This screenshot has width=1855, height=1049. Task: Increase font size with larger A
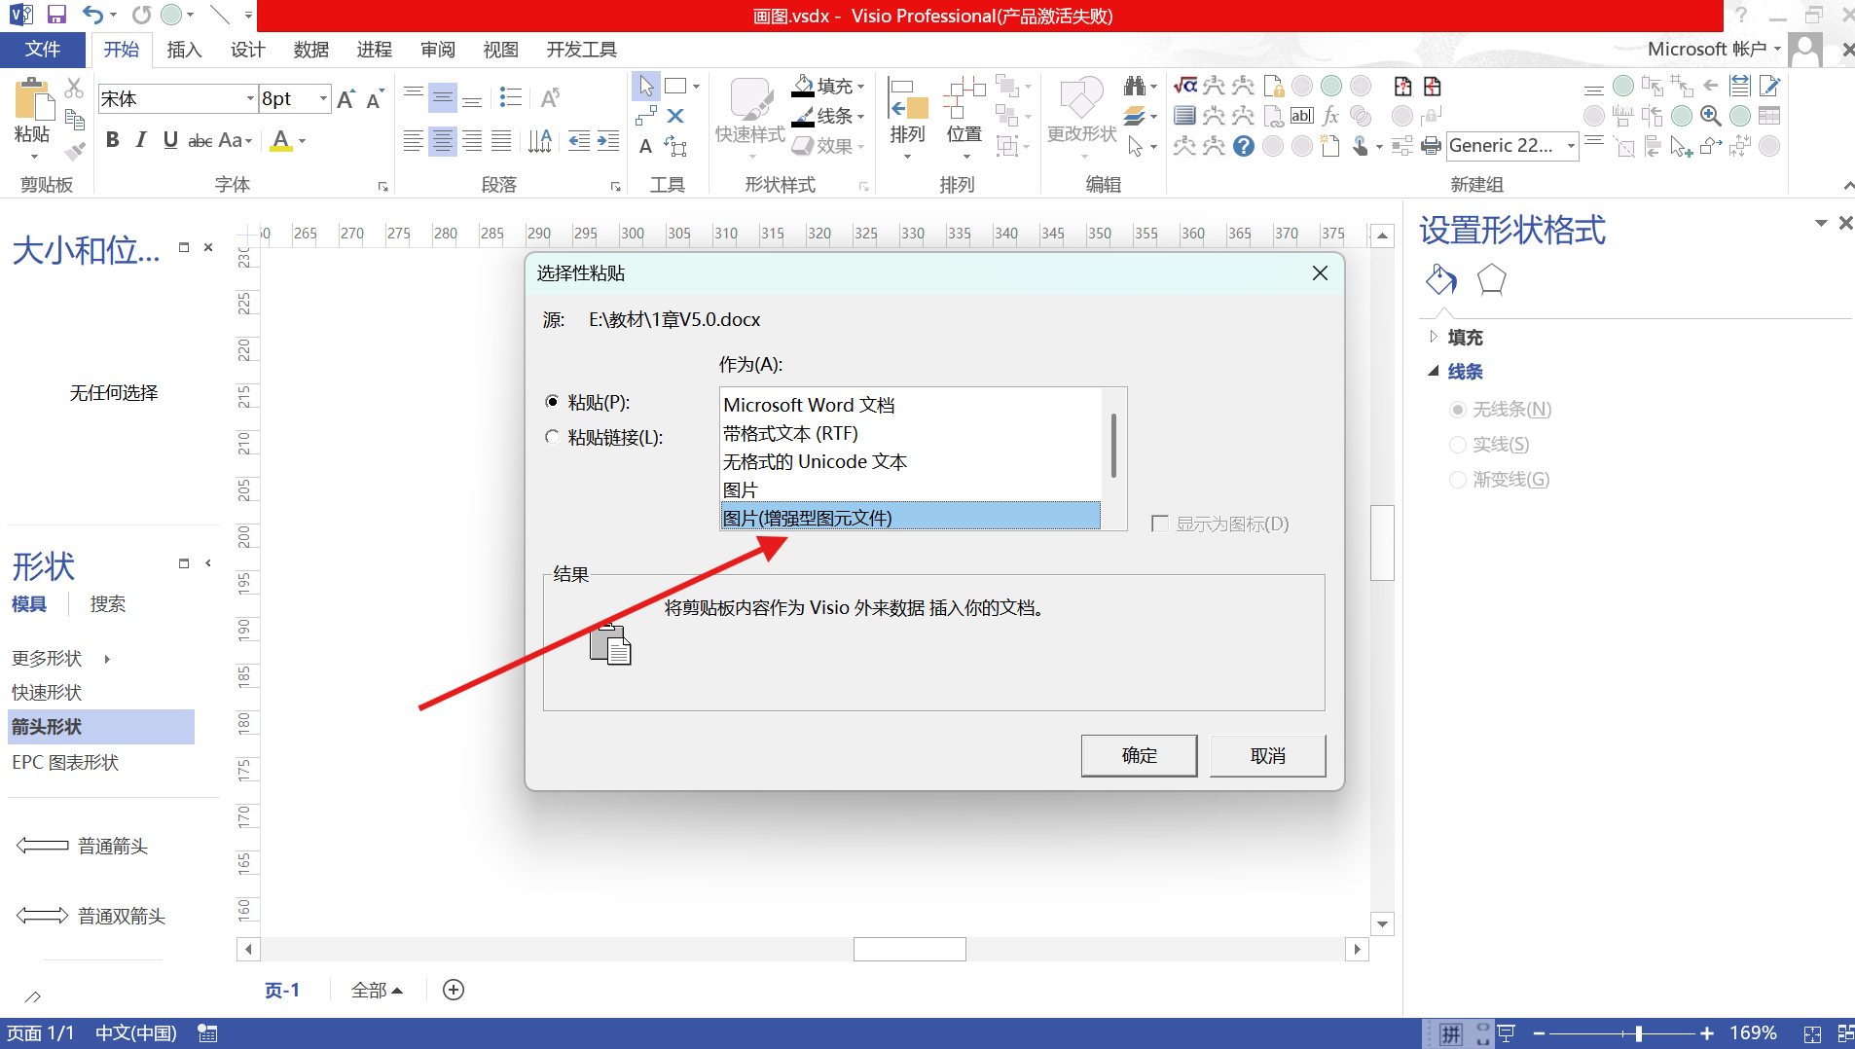click(346, 98)
